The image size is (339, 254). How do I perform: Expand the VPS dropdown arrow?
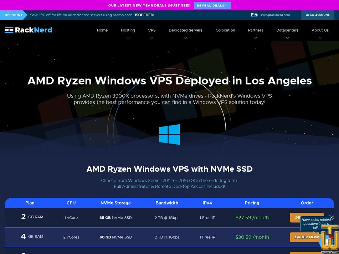coord(151,37)
